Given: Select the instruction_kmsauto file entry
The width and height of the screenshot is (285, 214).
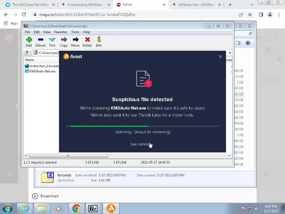Looking at the screenshot, I should click(42, 66).
